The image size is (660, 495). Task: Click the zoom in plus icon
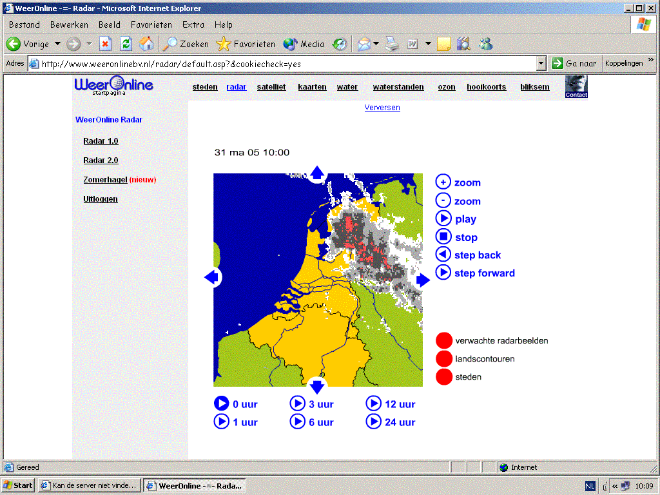[443, 182]
